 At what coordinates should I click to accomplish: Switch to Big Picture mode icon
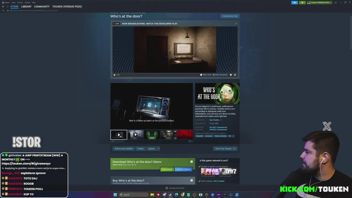tap(335, 2)
